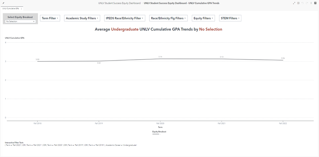The height and width of the screenshot is (157, 319).
Task: Open the three-dot more options menu
Action: point(311,3)
